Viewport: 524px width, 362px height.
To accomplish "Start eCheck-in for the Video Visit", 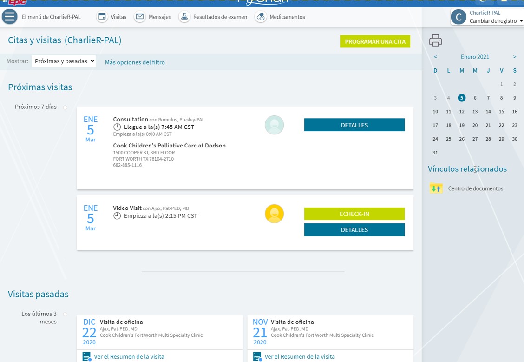I will pos(354,214).
